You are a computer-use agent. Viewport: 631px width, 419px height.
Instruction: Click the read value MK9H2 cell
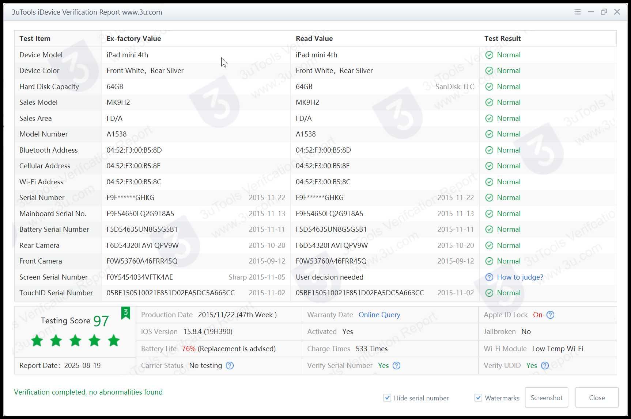(307, 102)
